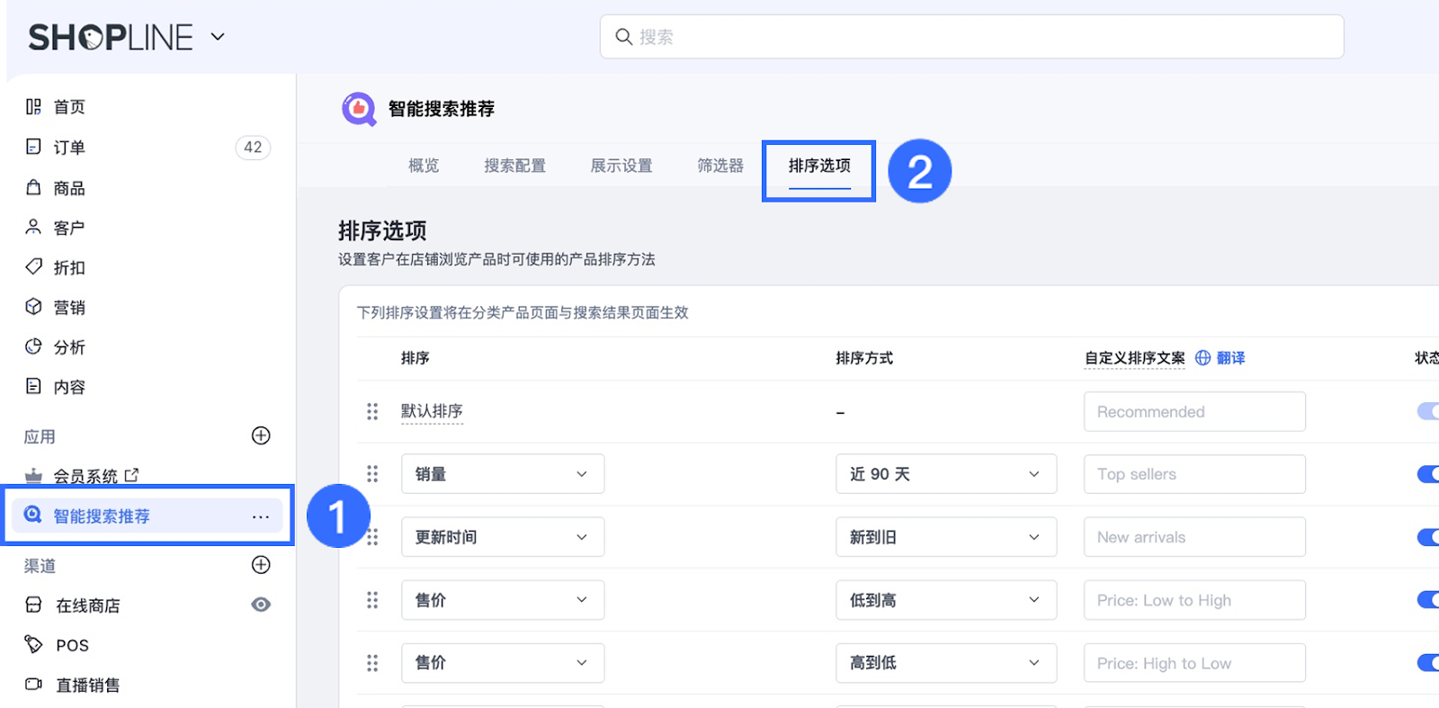Open the 营销 marketing cube icon
1439x708 pixels.
point(33,307)
